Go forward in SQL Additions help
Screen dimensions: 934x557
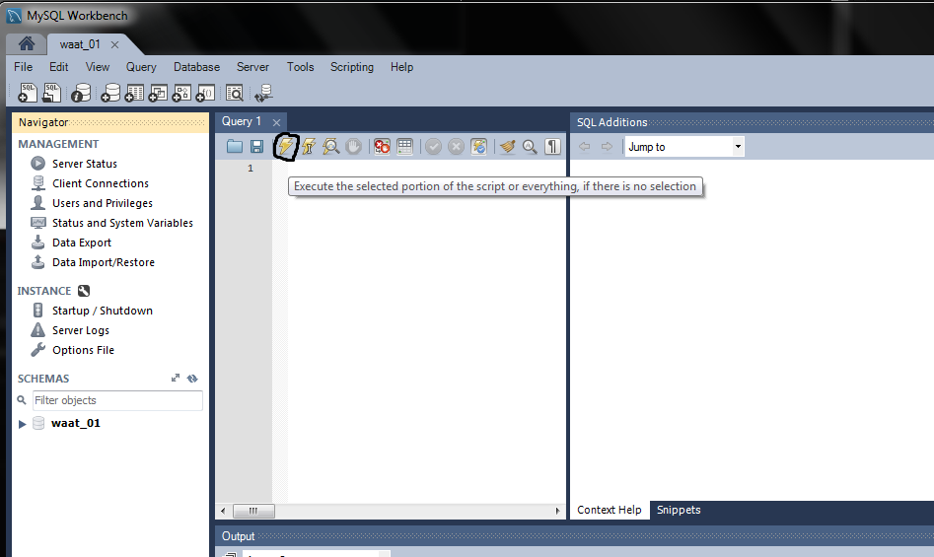click(607, 146)
